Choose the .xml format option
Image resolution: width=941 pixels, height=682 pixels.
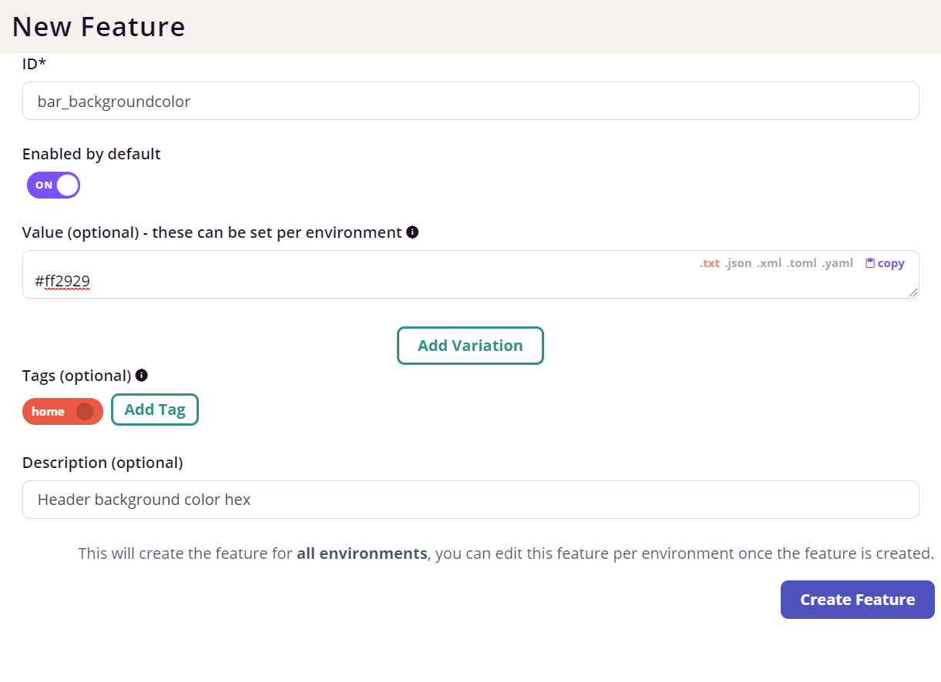[768, 263]
